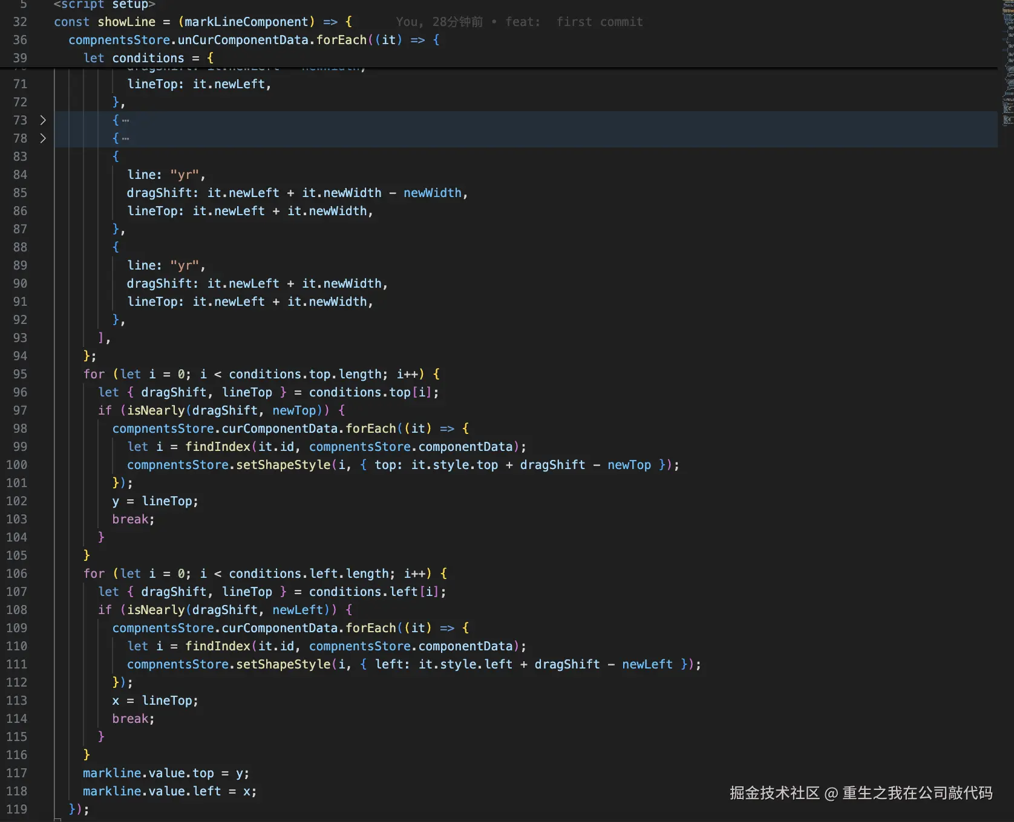The height and width of the screenshot is (822, 1014).
Task: Click 'break;' on line 103
Action: pyautogui.click(x=134, y=519)
